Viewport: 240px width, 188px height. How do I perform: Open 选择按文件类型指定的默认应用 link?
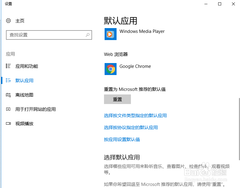[x=135, y=115]
